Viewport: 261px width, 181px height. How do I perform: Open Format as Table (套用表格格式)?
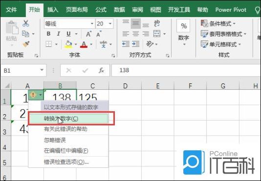(x=223, y=34)
